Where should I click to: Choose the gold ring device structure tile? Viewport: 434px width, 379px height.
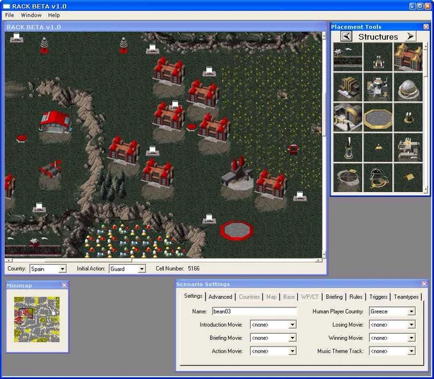click(x=378, y=177)
